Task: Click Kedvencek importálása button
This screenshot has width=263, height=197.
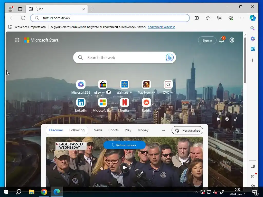Action: click(x=27, y=27)
